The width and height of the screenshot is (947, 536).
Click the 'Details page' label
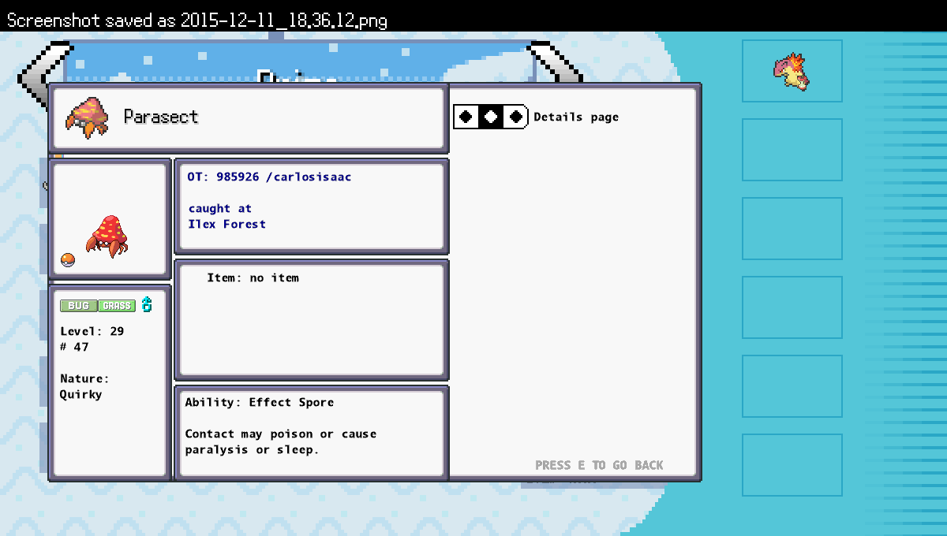click(576, 117)
